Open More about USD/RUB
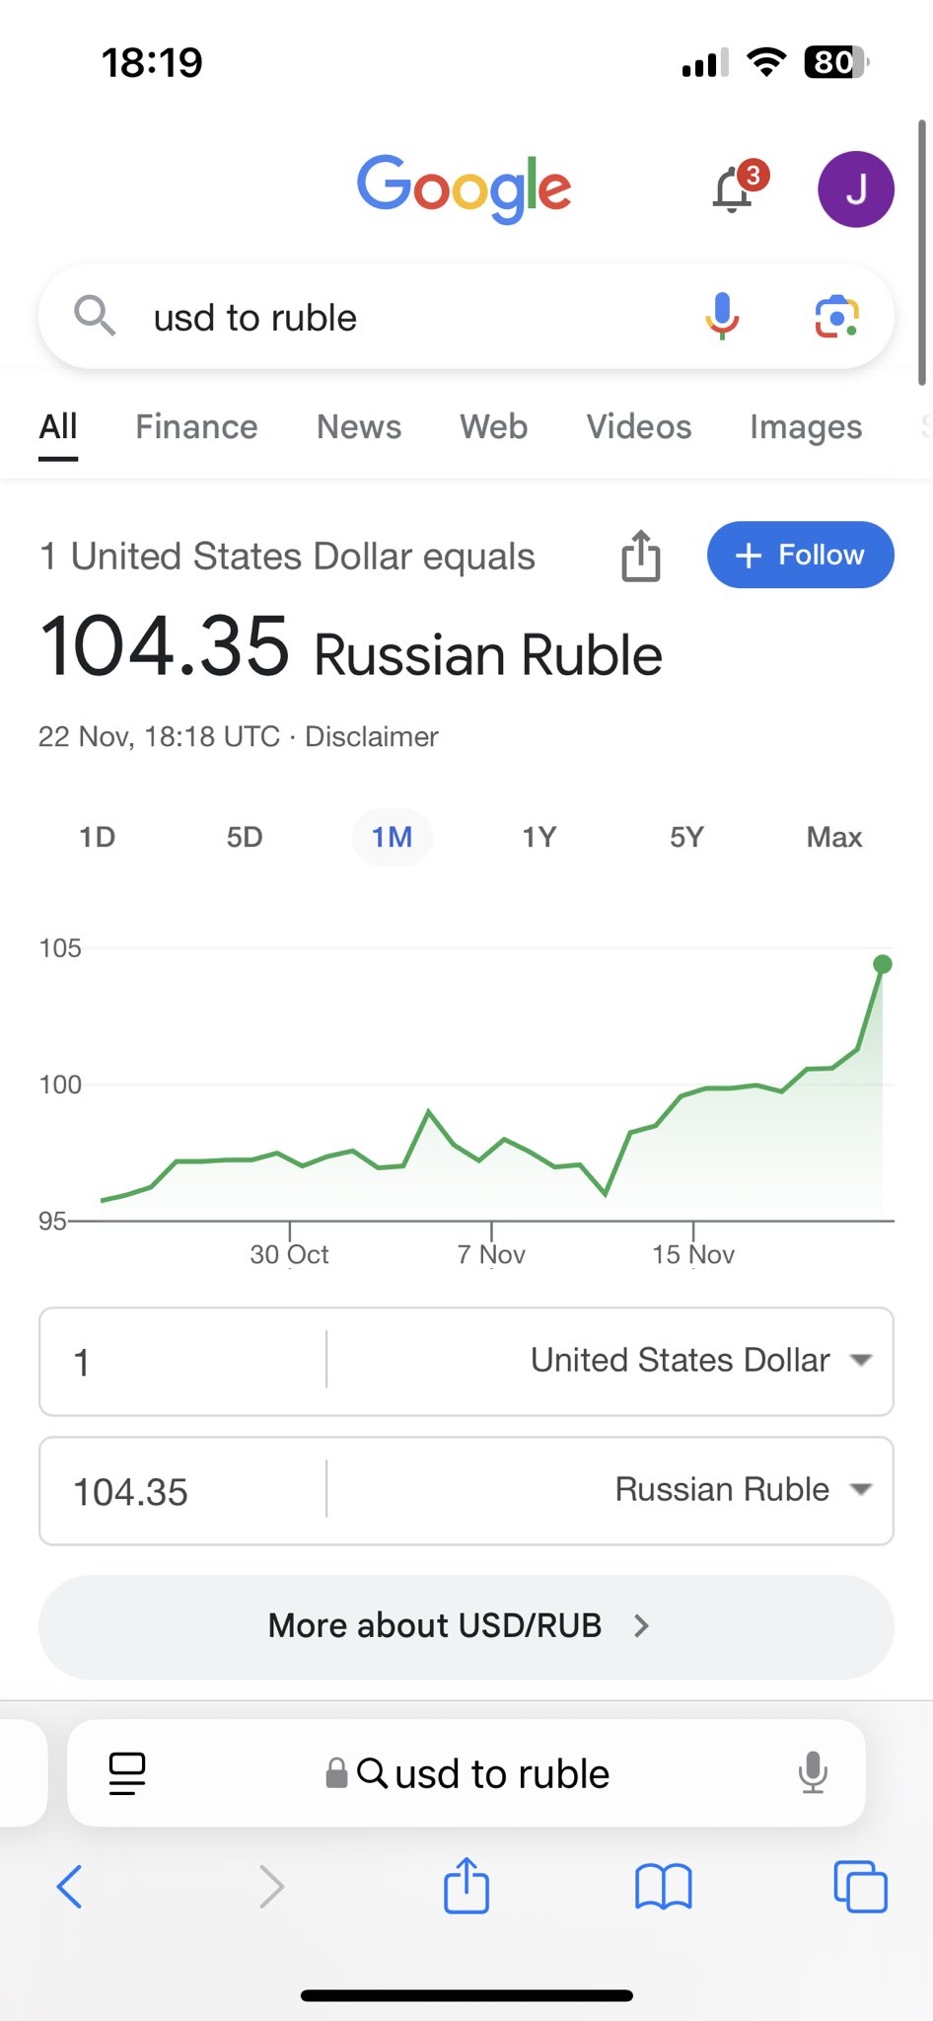Screen dimensions: 933x2021 pos(466,1626)
